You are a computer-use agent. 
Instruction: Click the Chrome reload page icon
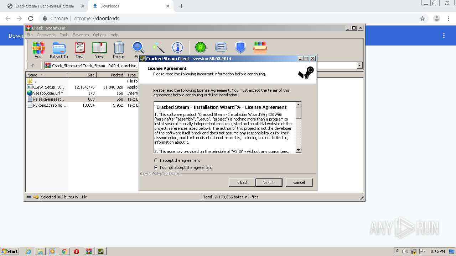click(31, 18)
